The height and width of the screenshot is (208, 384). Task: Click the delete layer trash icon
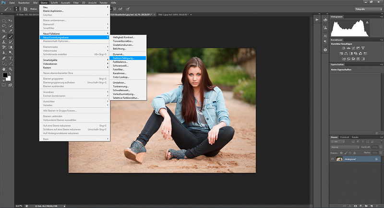pyautogui.click(x=377, y=206)
